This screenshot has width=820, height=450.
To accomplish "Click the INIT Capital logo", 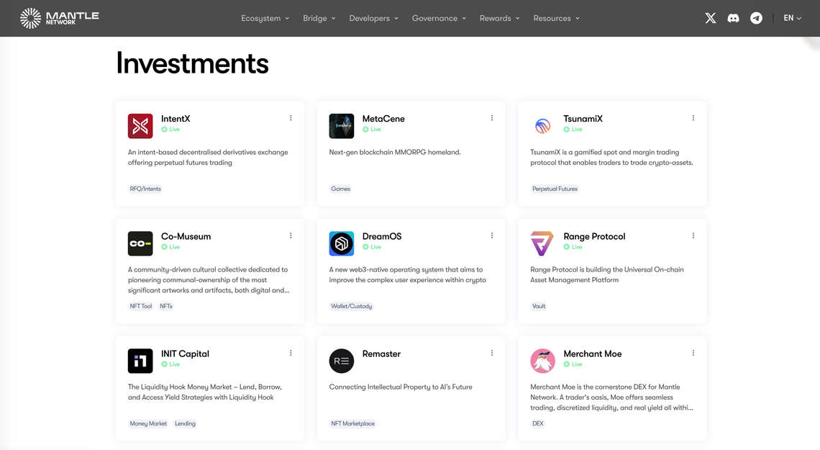I will 140,361.
